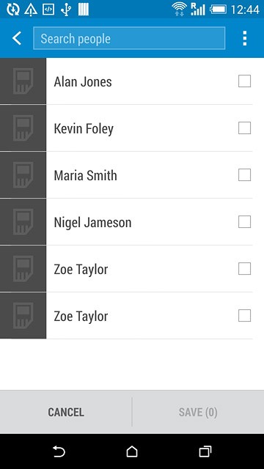The image size is (264, 469).
Task: Tap the back arrow beside the search field
Action: 17,38
